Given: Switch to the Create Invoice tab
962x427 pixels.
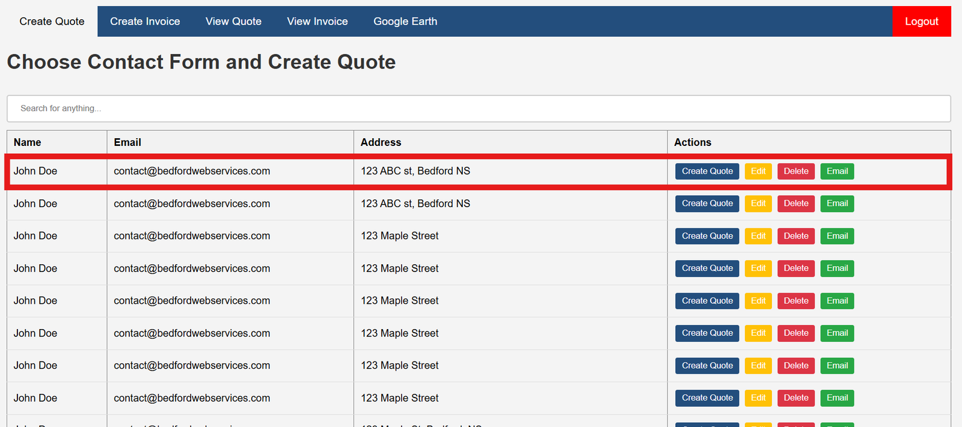Looking at the screenshot, I should coord(145,22).
